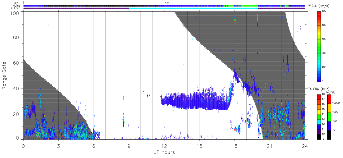
Task: Click the left purple segment of TX Freq strip
Action: pos(76,8)
